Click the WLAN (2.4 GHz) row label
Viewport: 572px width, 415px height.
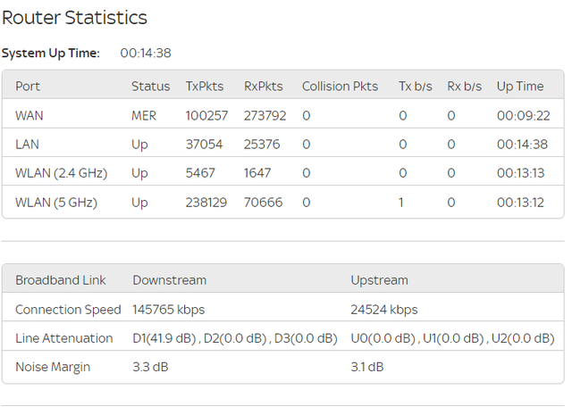(x=62, y=173)
